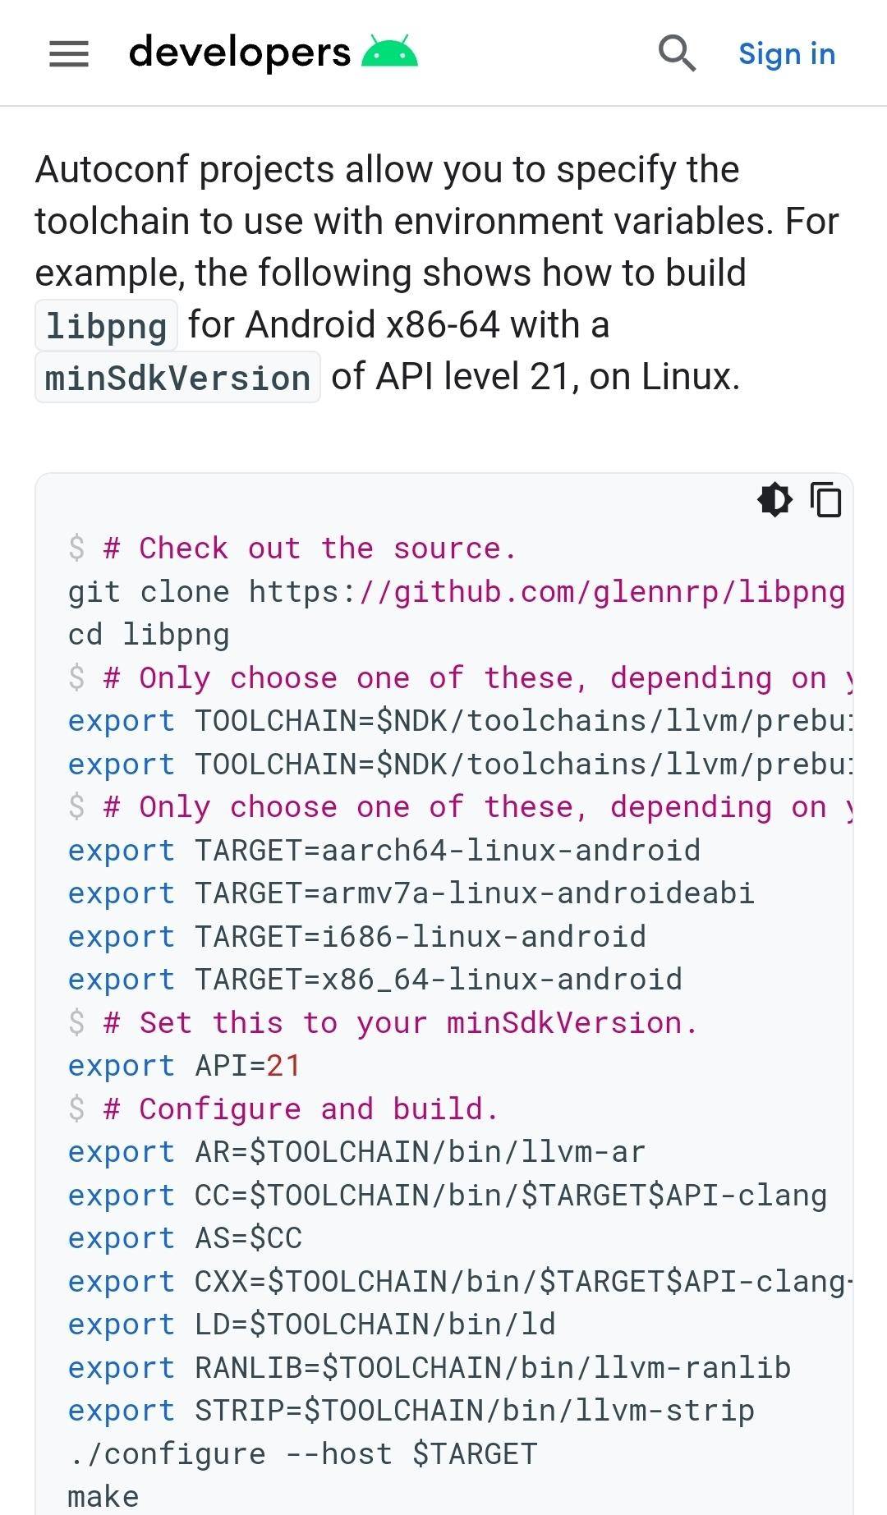Click the minSdkVersion inline code
The image size is (887, 1515).
(x=177, y=377)
